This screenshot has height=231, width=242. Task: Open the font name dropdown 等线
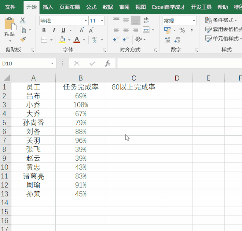click(x=86, y=21)
